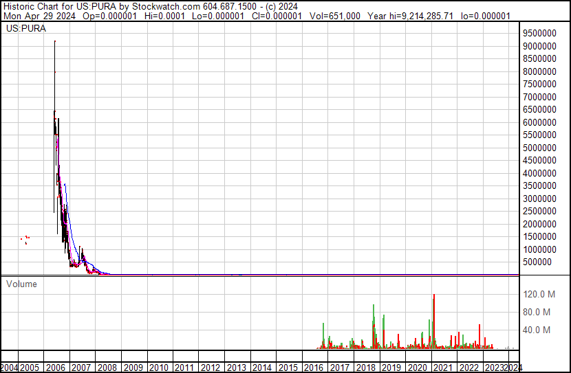Click the 8000000 price axis label
Screen dimensions: 571x373
pyautogui.click(x=539, y=71)
